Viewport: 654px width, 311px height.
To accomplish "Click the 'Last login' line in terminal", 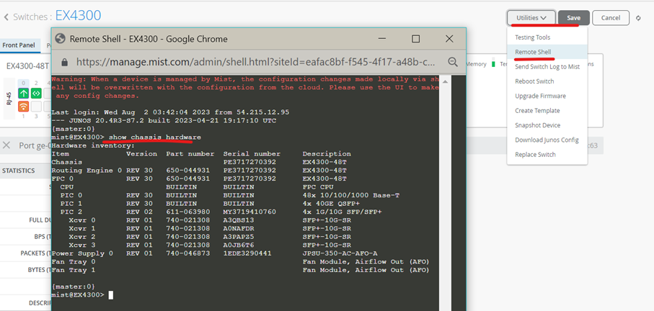I will pos(170,112).
